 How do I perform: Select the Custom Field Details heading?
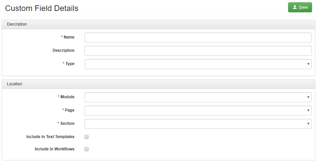tap(42, 8)
